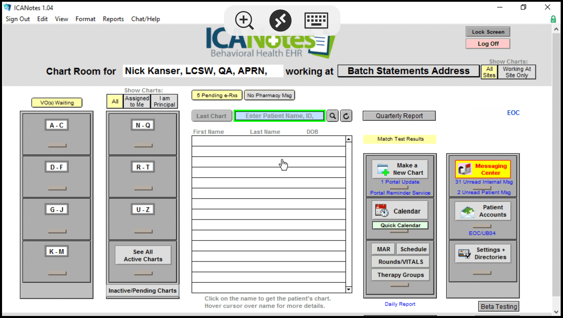
Task: Open Settings + Directories card icon
Action: pos(464,254)
